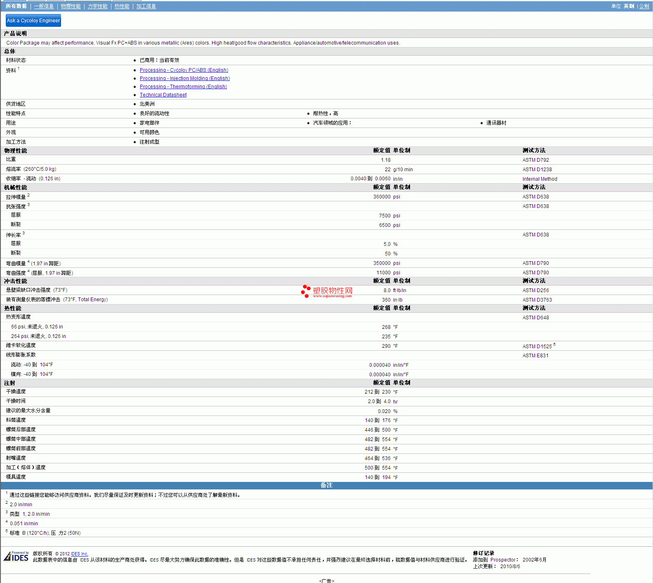This screenshot has width=653, height=583.
Task: Open the 加工信息 tab
Action: pyautogui.click(x=146, y=6)
